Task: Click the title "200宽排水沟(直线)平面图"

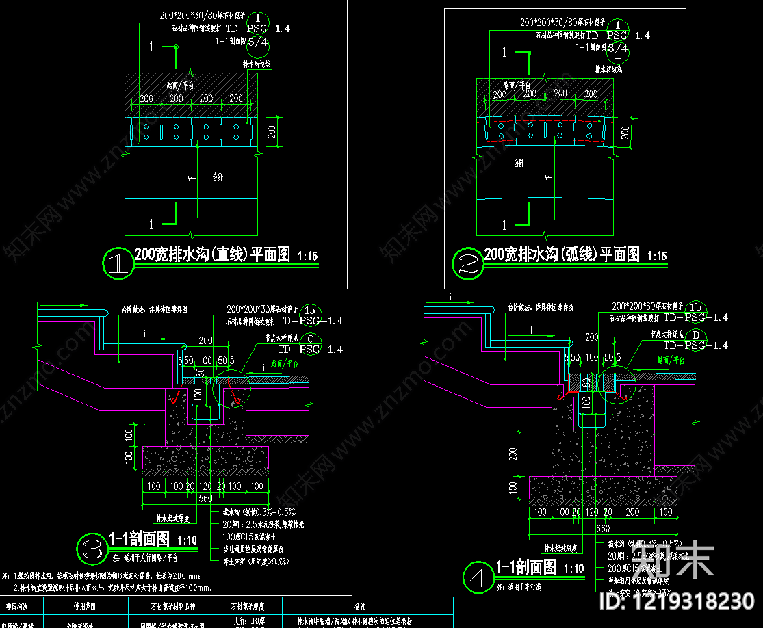Action: coord(212,254)
